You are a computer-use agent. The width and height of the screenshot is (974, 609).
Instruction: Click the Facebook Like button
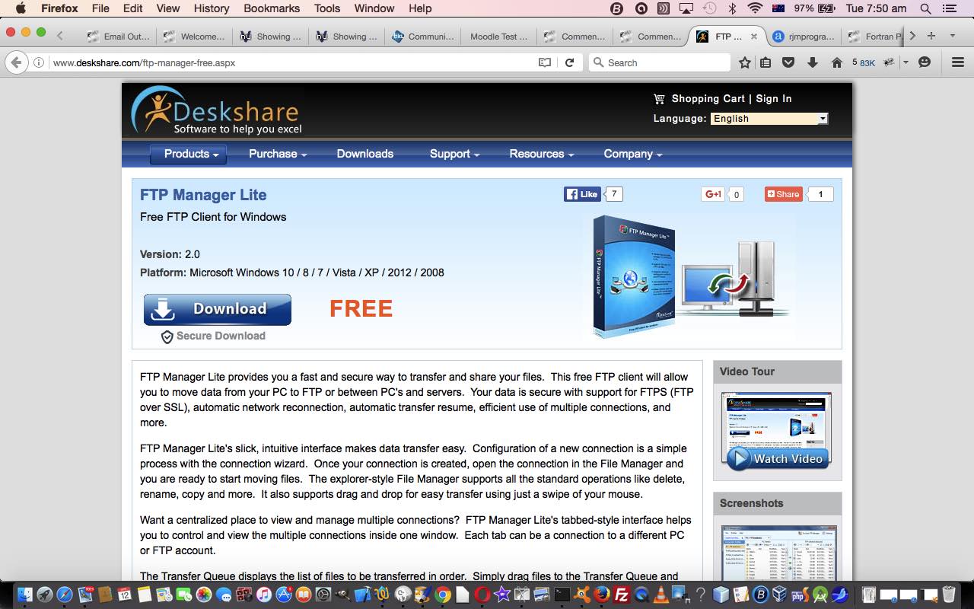[x=582, y=194]
